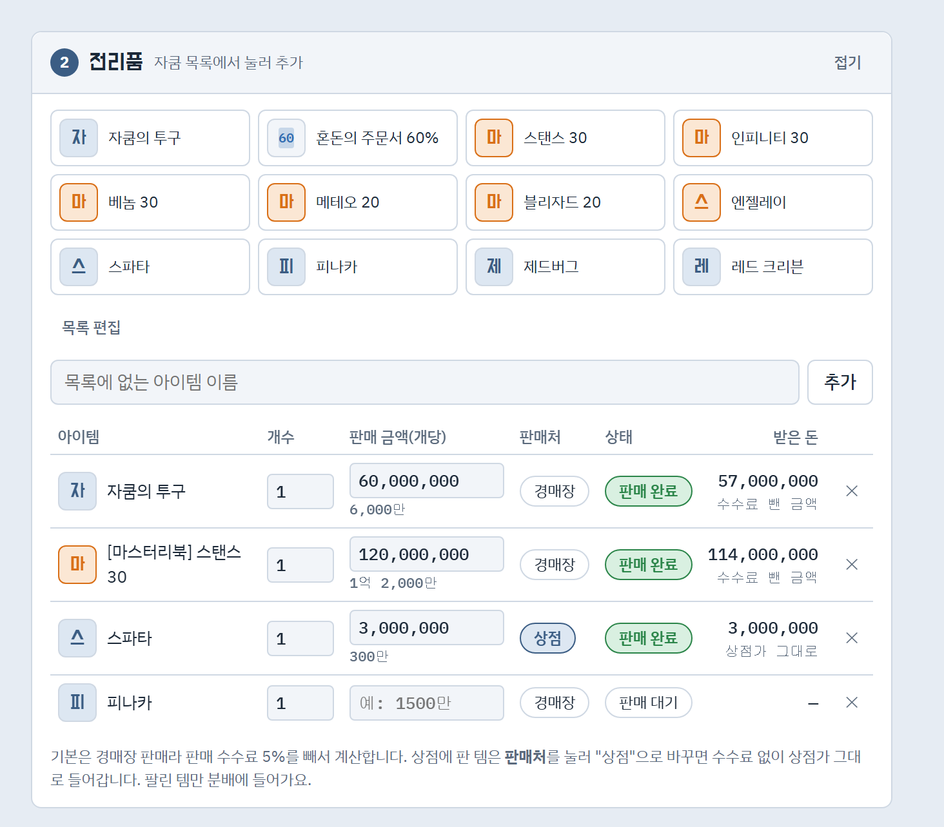Image resolution: width=944 pixels, height=827 pixels.
Task: Pick the 피나카 item card
Action: 358,267
